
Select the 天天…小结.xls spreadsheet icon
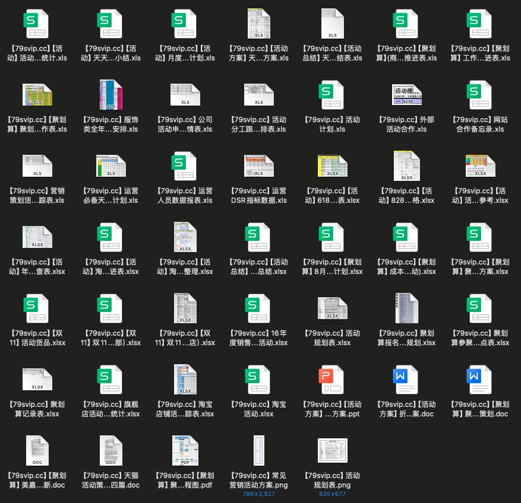pos(110,24)
